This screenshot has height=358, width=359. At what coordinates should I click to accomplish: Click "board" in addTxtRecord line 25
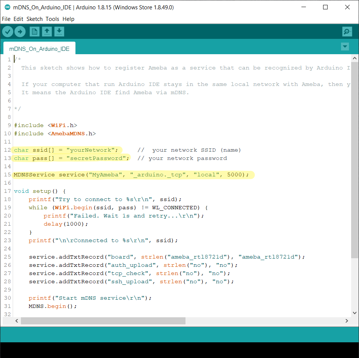[120, 257]
